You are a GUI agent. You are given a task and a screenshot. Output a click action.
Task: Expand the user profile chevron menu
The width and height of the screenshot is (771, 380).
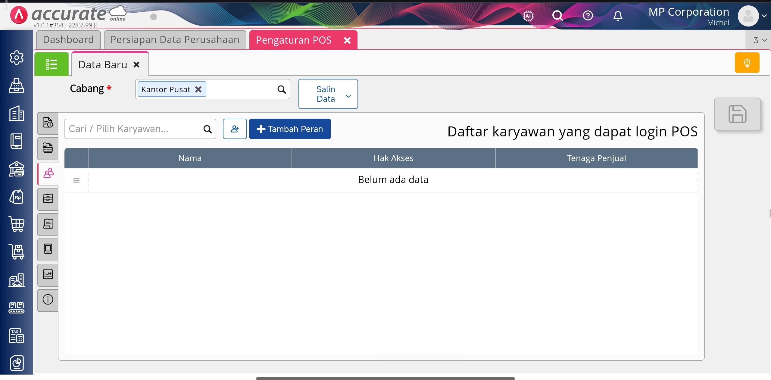[x=764, y=16]
